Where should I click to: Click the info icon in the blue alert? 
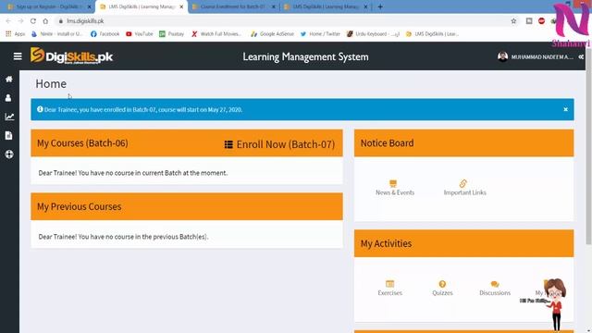click(x=40, y=109)
